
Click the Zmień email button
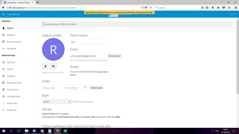click(114, 56)
